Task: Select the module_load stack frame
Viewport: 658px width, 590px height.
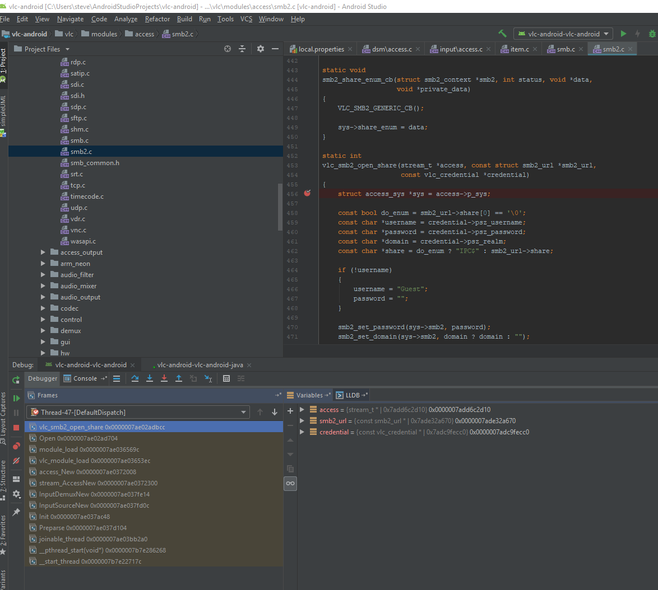Action: point(154,449)
